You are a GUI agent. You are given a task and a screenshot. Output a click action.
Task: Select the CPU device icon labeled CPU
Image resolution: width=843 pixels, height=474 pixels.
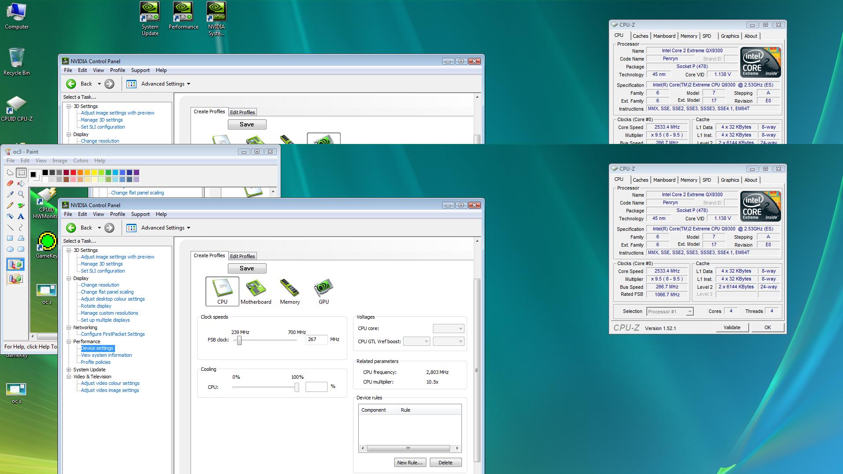click(x=222, y=291)
